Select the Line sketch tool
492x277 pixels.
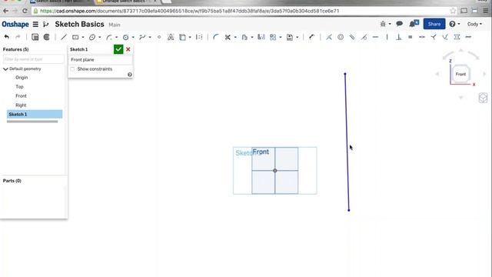pos(64,37)
